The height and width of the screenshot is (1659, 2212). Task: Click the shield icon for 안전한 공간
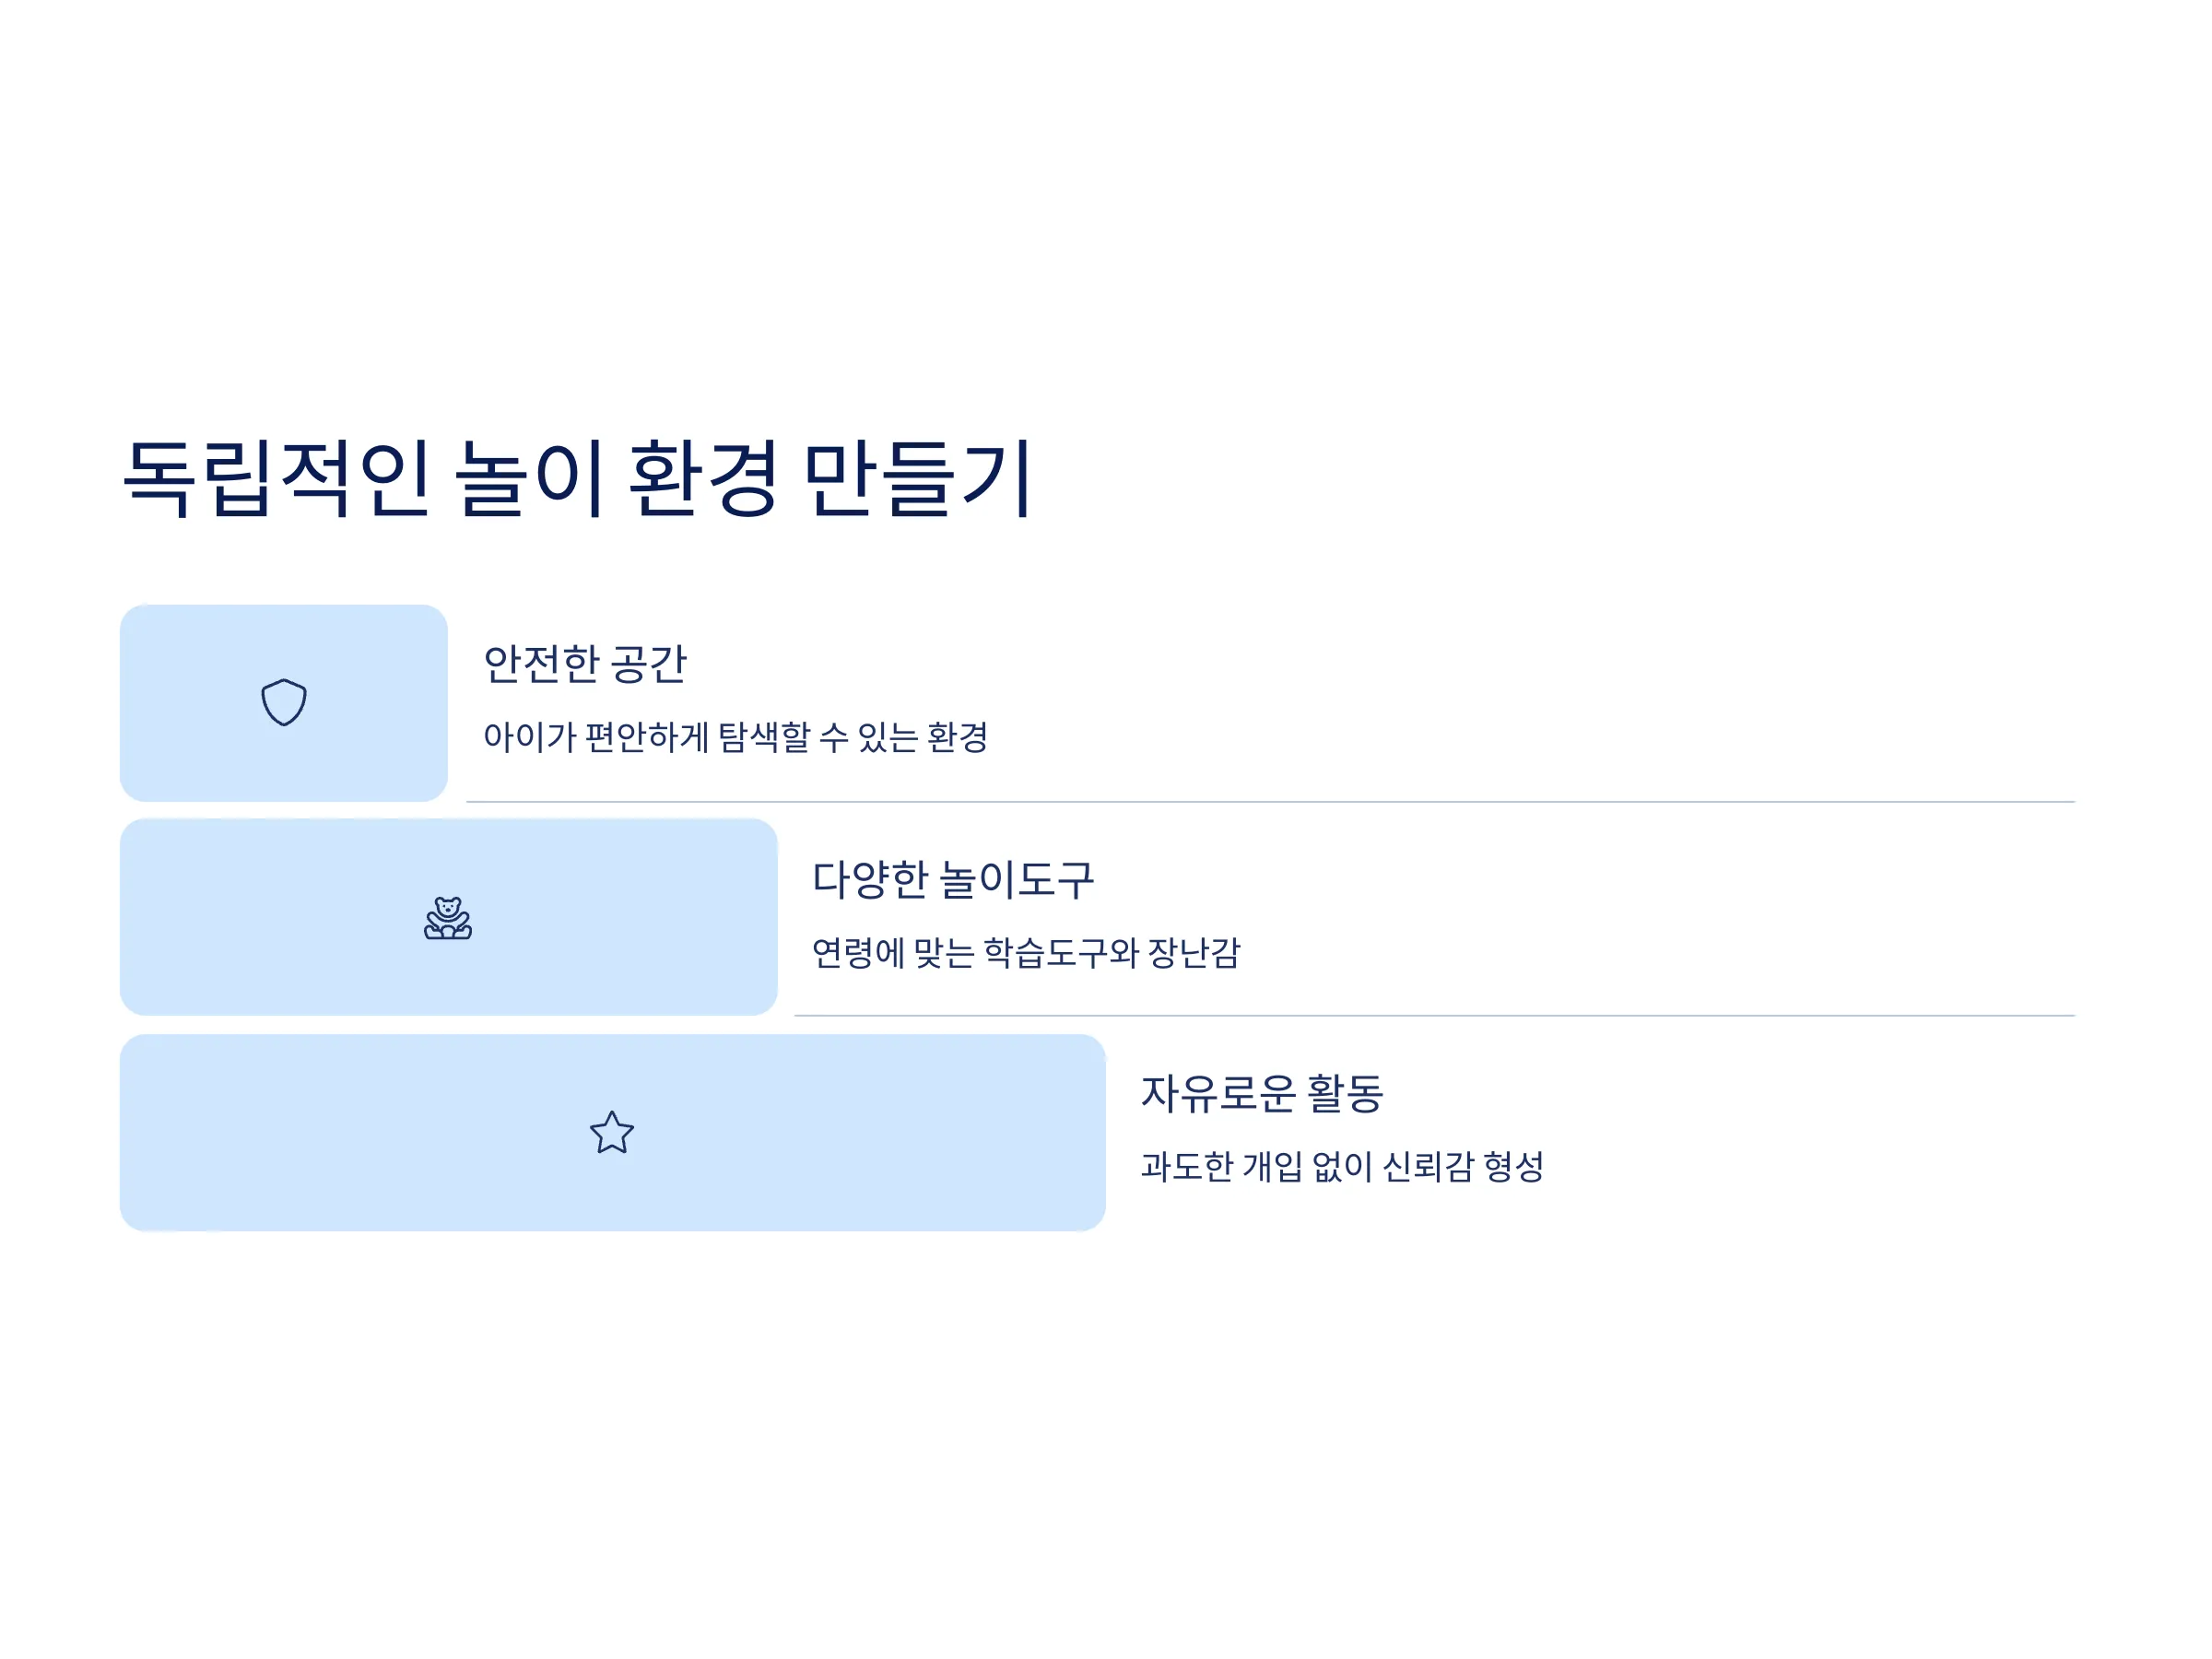point(284,702)
